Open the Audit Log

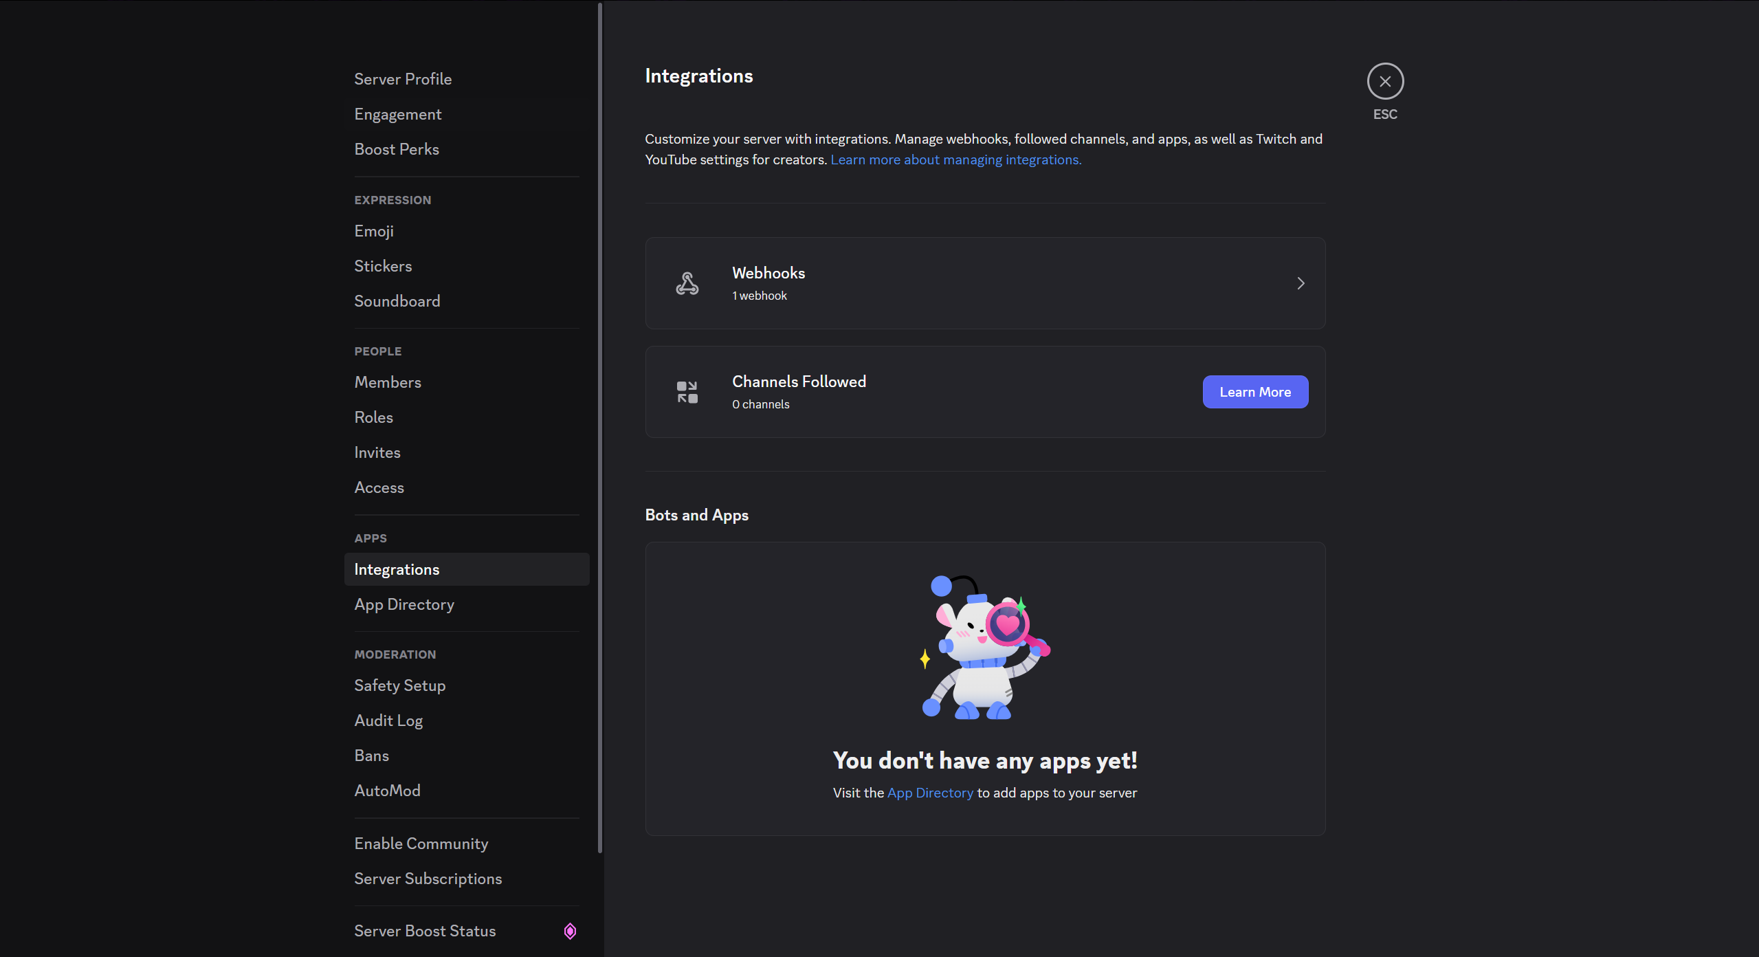(x=388, y=720)
